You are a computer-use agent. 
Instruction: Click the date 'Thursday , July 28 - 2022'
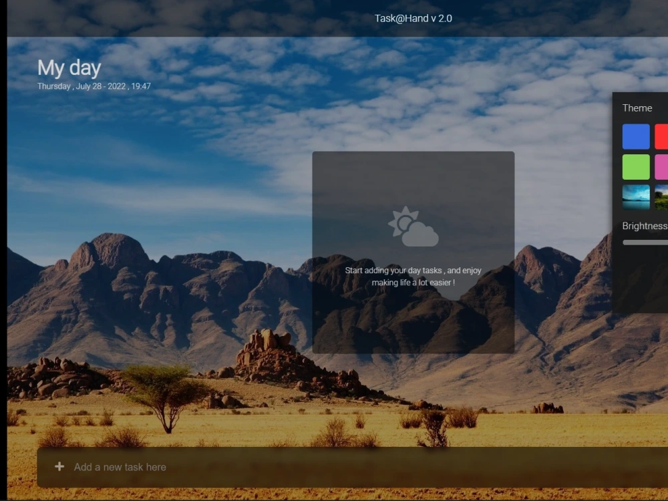81,86
